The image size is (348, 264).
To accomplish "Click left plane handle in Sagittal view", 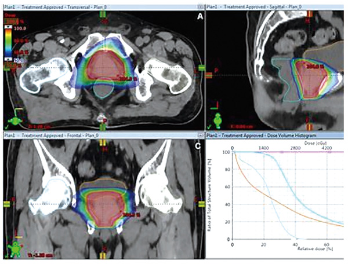I will click(x=209, y=75).
